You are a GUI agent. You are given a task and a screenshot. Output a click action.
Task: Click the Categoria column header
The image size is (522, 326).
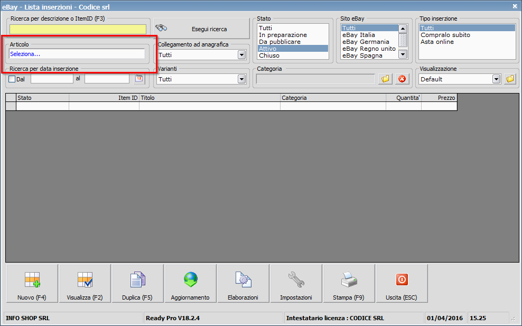pyautogui.click(x=333, y=98)
